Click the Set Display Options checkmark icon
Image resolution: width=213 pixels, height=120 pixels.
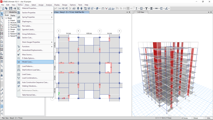(x=89, y=9)
